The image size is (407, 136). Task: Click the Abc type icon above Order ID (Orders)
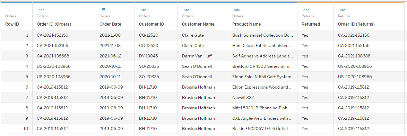point(41,10)
